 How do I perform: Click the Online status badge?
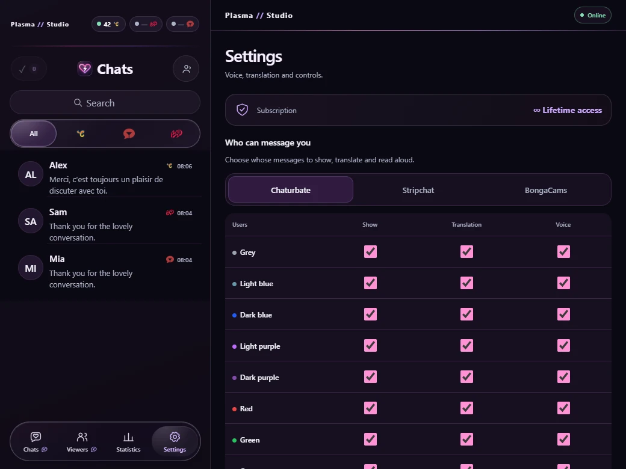tap(592, 15)
